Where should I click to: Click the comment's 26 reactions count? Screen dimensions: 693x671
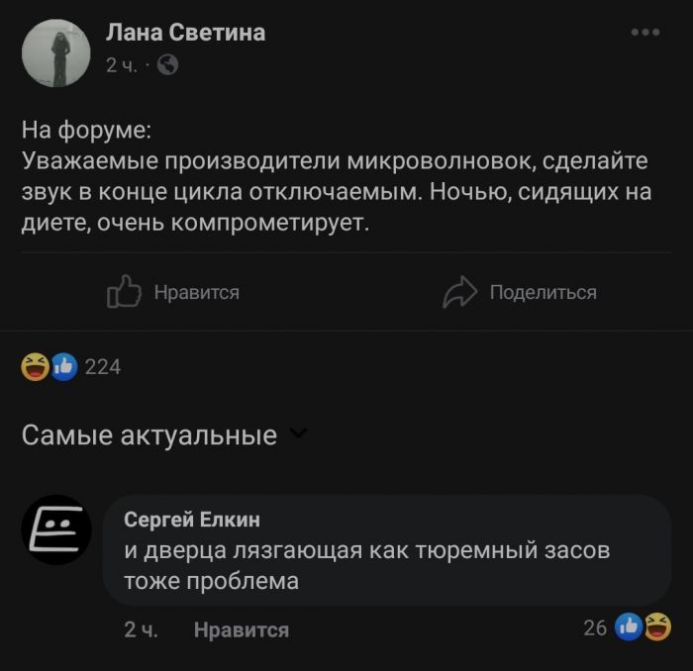click(x=595, y=625)
